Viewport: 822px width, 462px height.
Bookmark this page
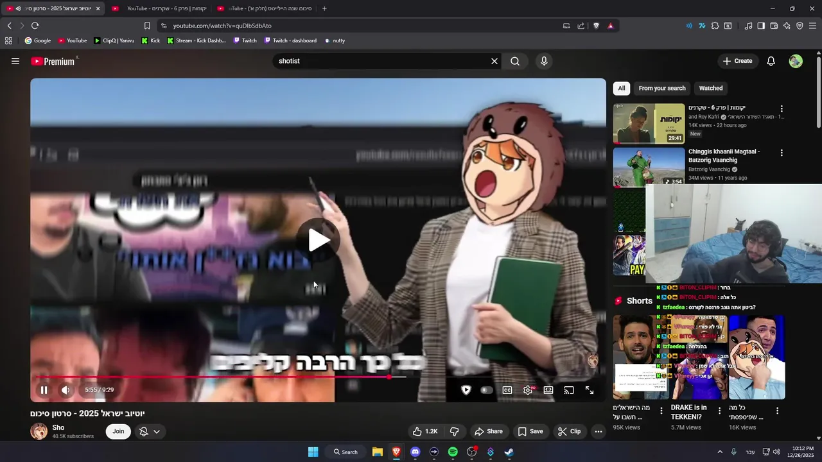pos(147,26)
